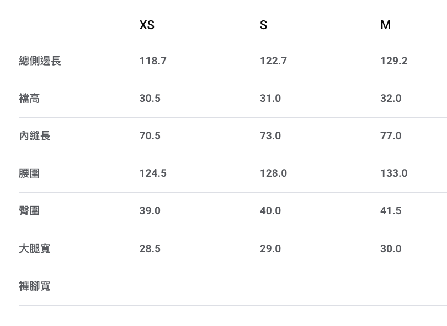Click the M size column header

click(385, 25)
